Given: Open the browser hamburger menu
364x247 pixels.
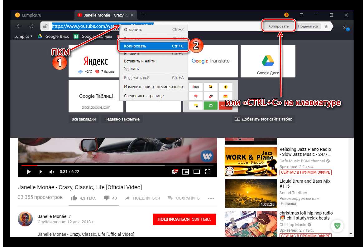Looking at the screenshot, I should (301, 15).
